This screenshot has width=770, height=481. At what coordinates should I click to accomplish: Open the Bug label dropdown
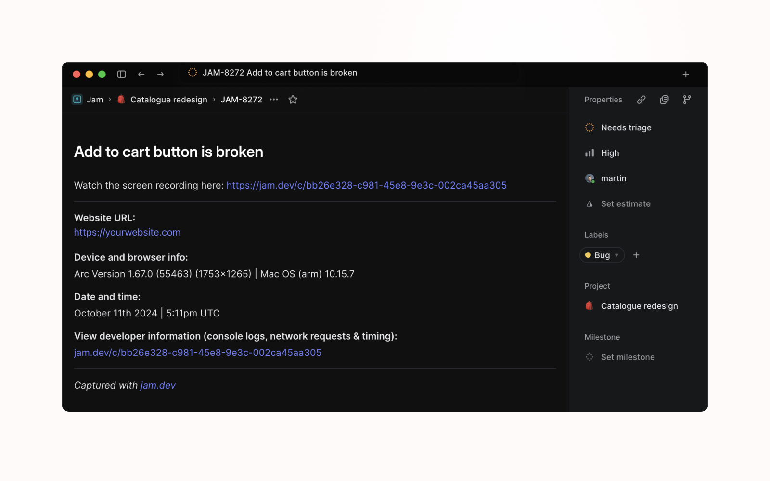click(x=602, y=255)
